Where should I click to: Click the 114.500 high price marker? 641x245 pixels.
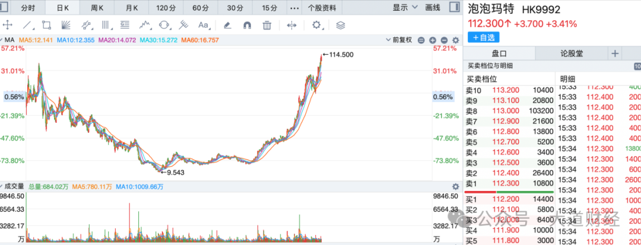pos(338,55)
